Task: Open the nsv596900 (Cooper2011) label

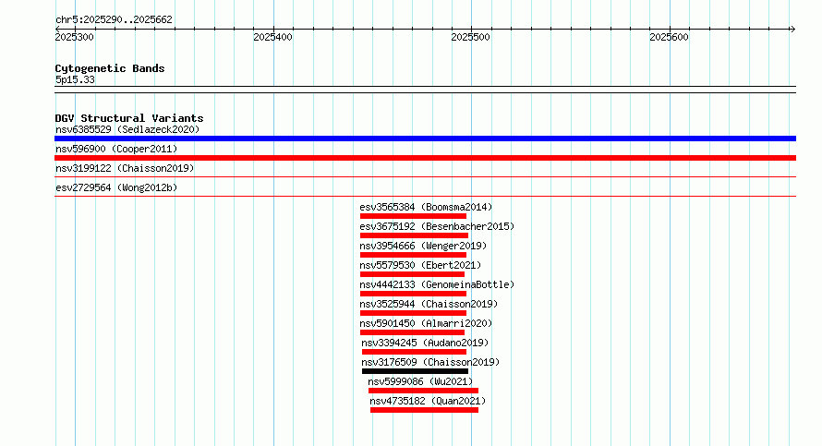Action: coord(116,149)
